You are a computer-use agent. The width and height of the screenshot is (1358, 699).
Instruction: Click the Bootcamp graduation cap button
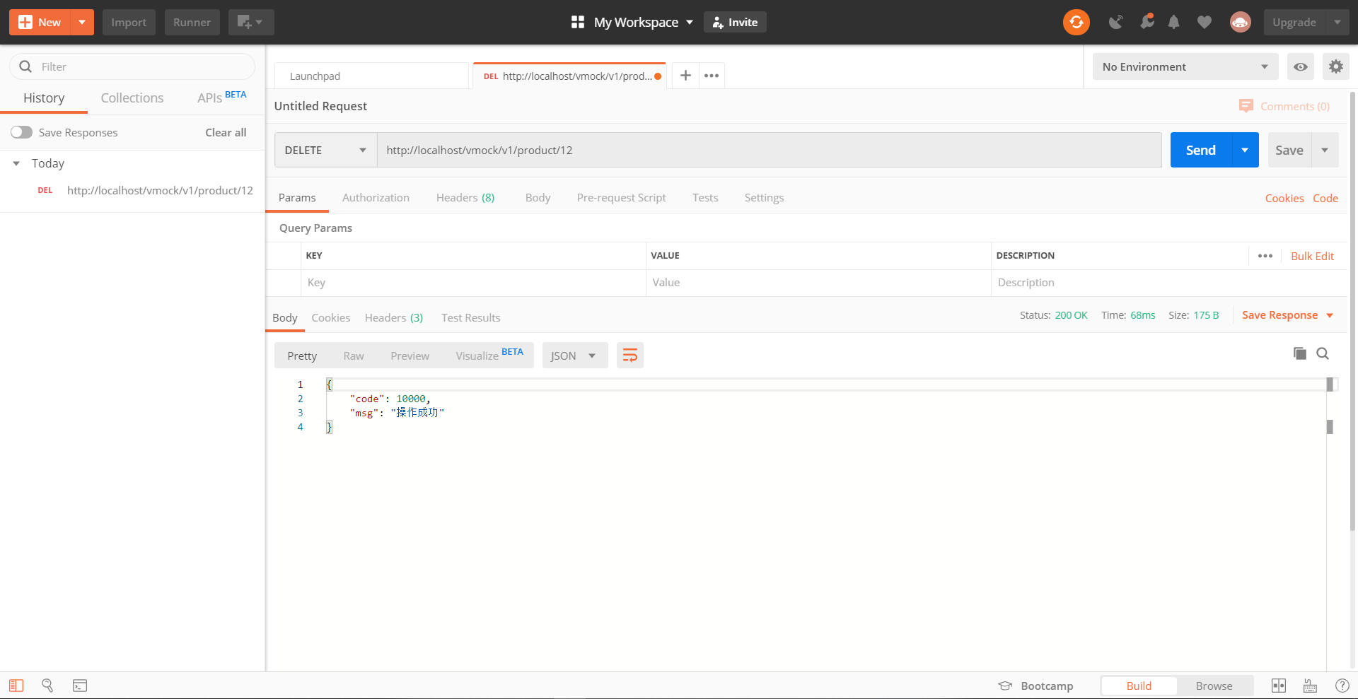[x=1035, y=686]
